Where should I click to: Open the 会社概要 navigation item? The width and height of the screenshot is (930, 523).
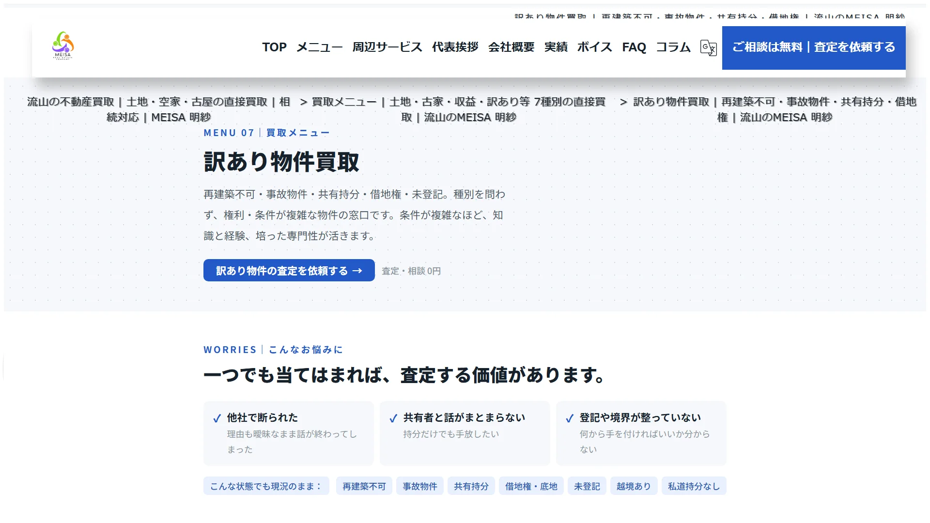pos(511,47)
